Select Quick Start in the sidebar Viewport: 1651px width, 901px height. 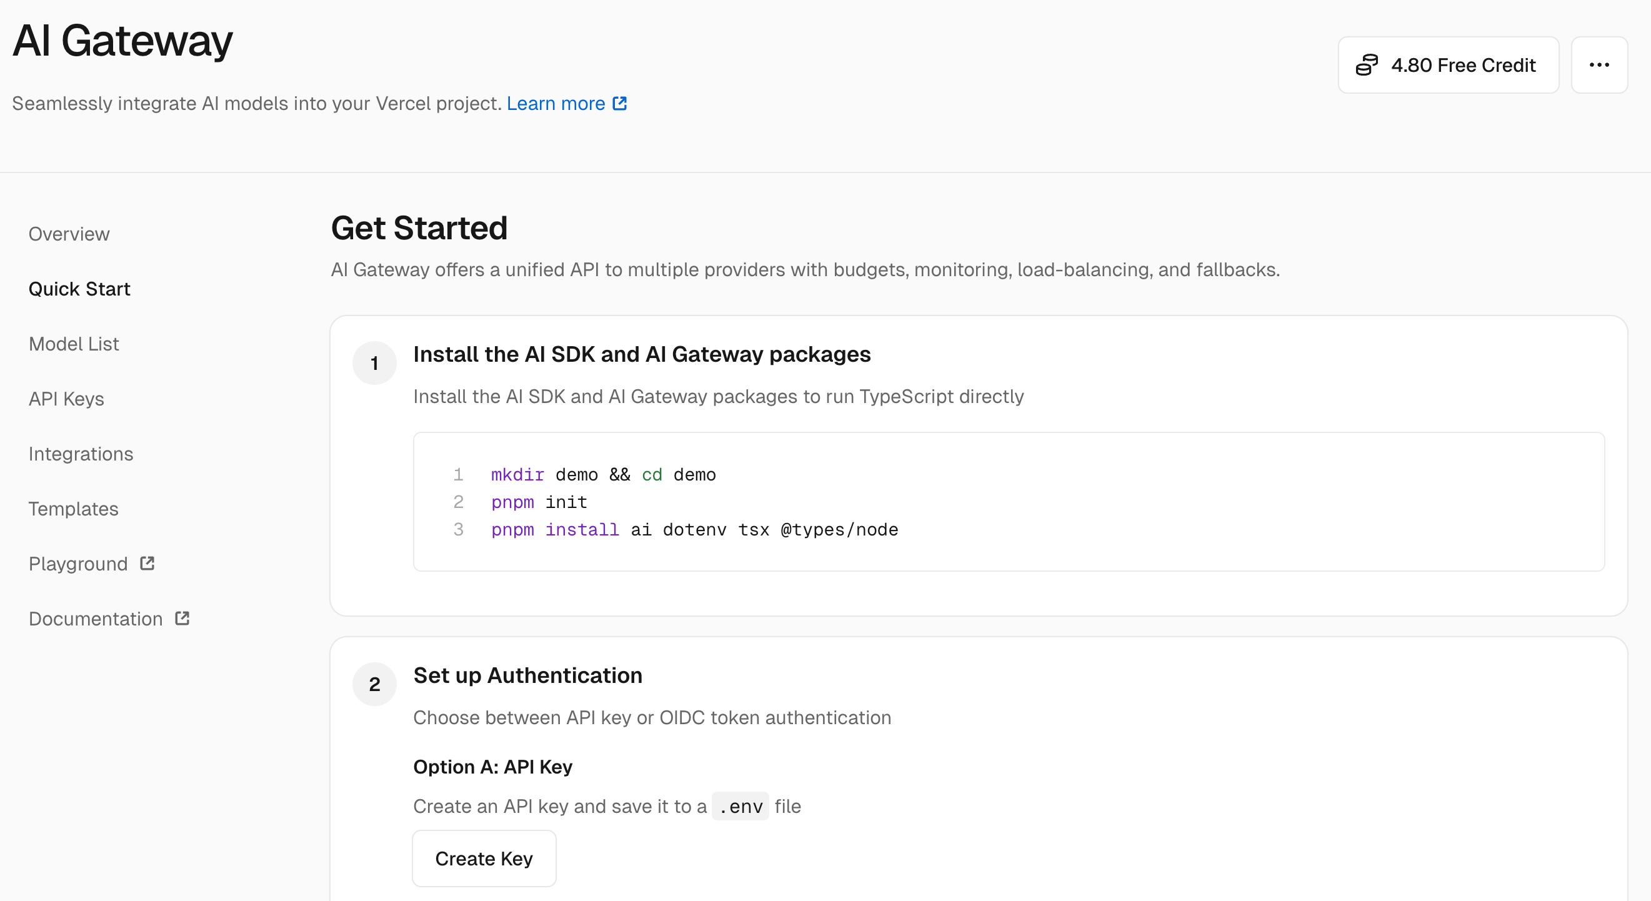(x=79, y=289)
